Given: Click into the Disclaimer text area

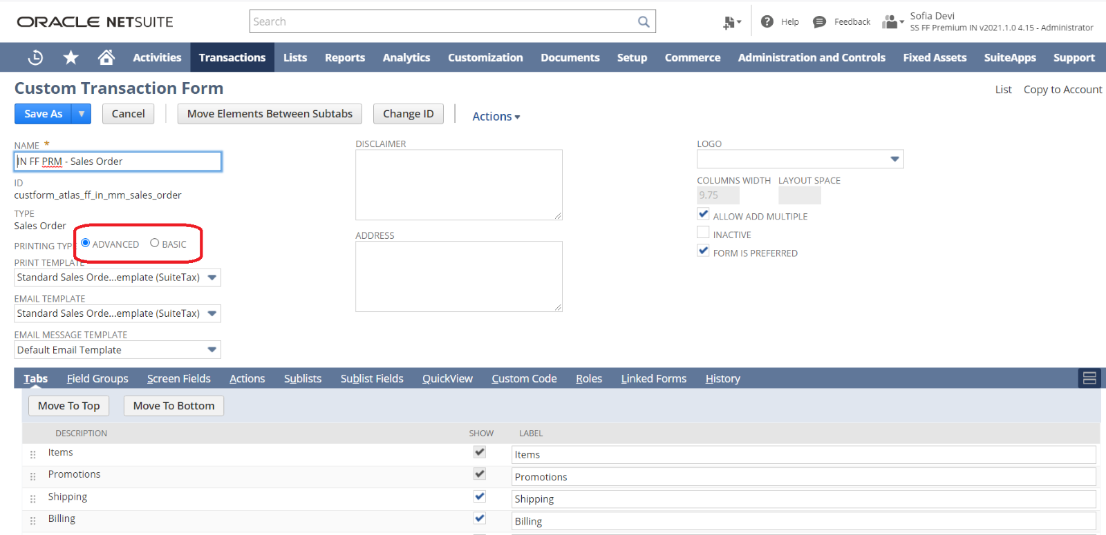Looking at the screenshot, I should tap(458, 185).
